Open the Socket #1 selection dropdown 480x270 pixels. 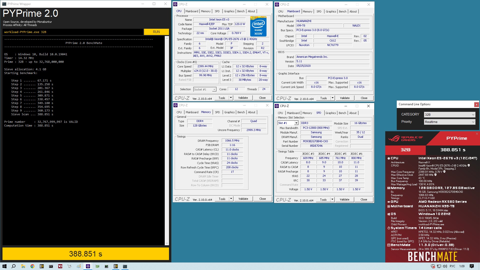[x=205, y=89]
